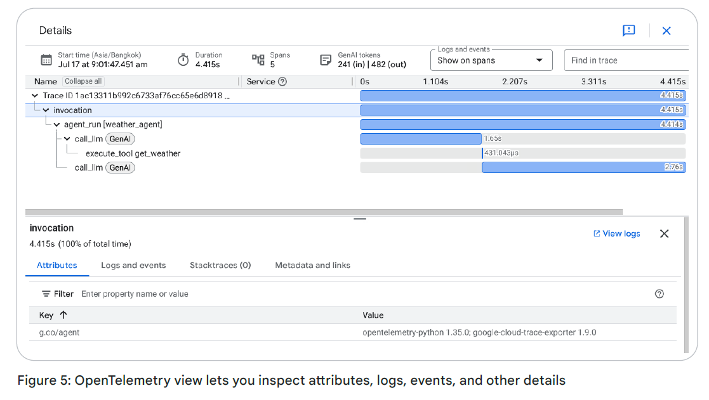Image resolution: width=709 pixels, height=400 pixels.
Task: Click the send feedback icon
Action: coord(628,30)
